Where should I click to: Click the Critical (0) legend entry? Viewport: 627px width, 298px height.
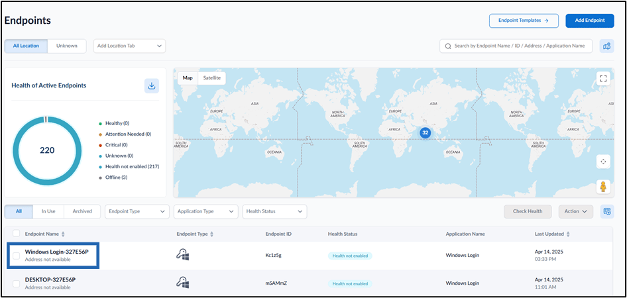(113, 145)
